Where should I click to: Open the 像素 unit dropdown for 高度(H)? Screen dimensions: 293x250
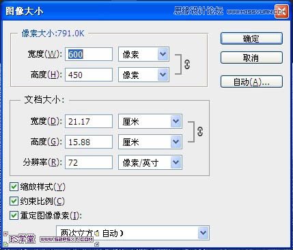tap(143, 75)
